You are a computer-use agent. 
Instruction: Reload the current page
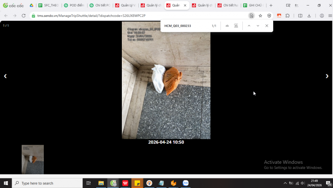(23, 16)
